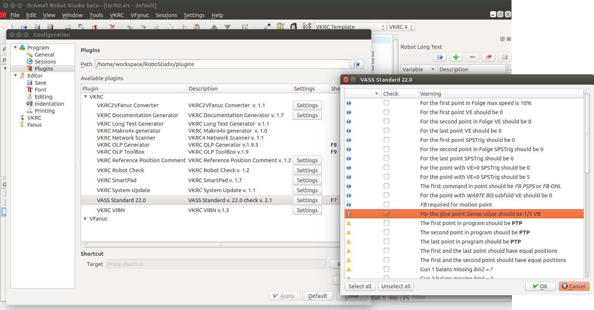Click the floppy save icon in Robot Long Text
Screen dimensions: 594x310
pos(505,57)
